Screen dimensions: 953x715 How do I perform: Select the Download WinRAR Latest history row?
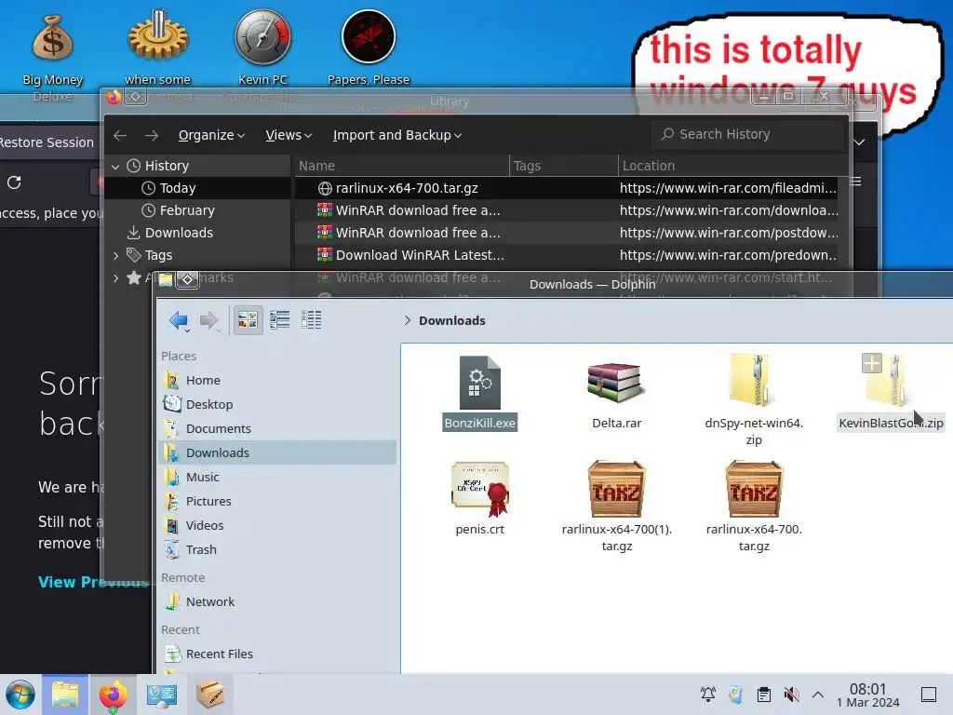[x=566, y=255]
